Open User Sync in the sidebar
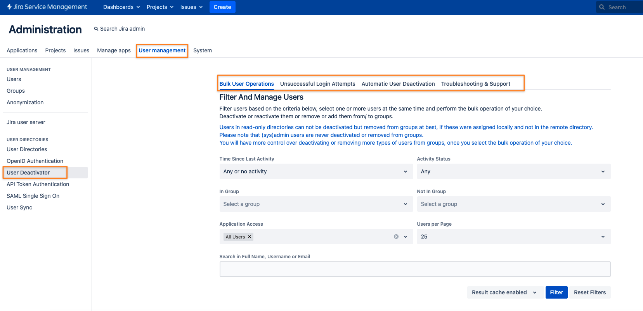643x311 pixels. click(x=19, y=207)
